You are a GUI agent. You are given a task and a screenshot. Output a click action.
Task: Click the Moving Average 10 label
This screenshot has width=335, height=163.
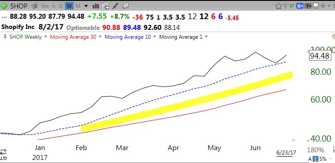click(127, 37)
